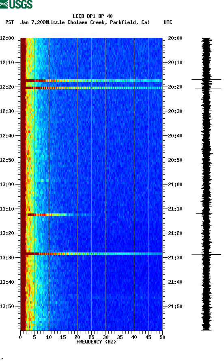The image size is (224, 363).
Task: Click the 12:20 PST time label
Action: point(7,87)
